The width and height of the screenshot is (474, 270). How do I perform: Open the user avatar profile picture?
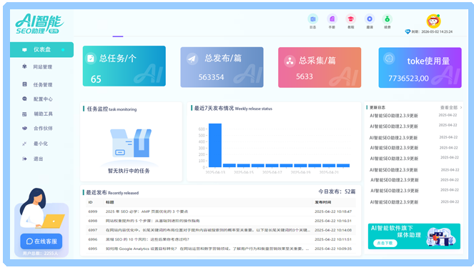pyautogui.click(x=433, y=21)
